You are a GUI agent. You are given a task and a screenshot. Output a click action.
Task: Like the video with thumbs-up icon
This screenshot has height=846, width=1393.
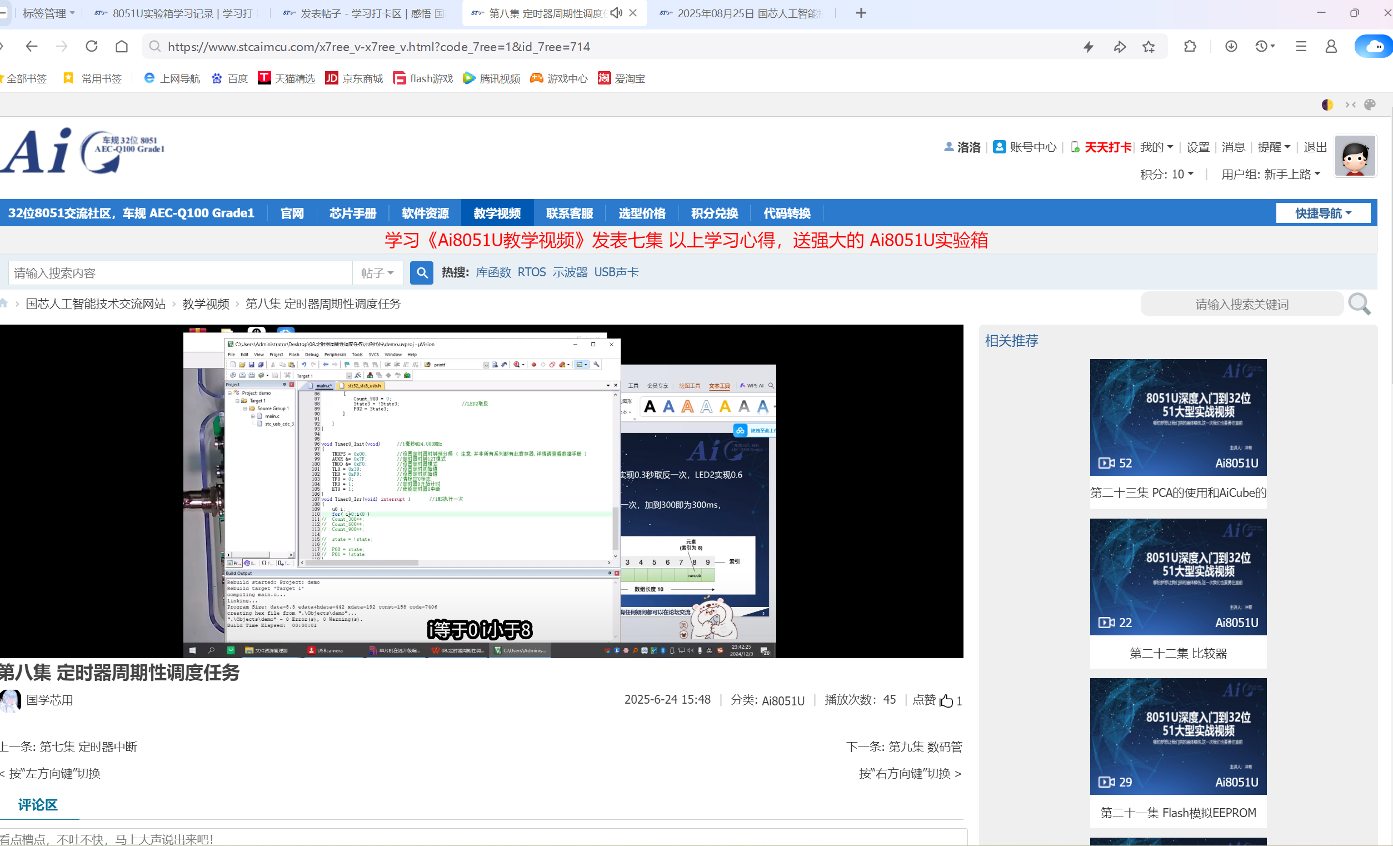[946, 701]
